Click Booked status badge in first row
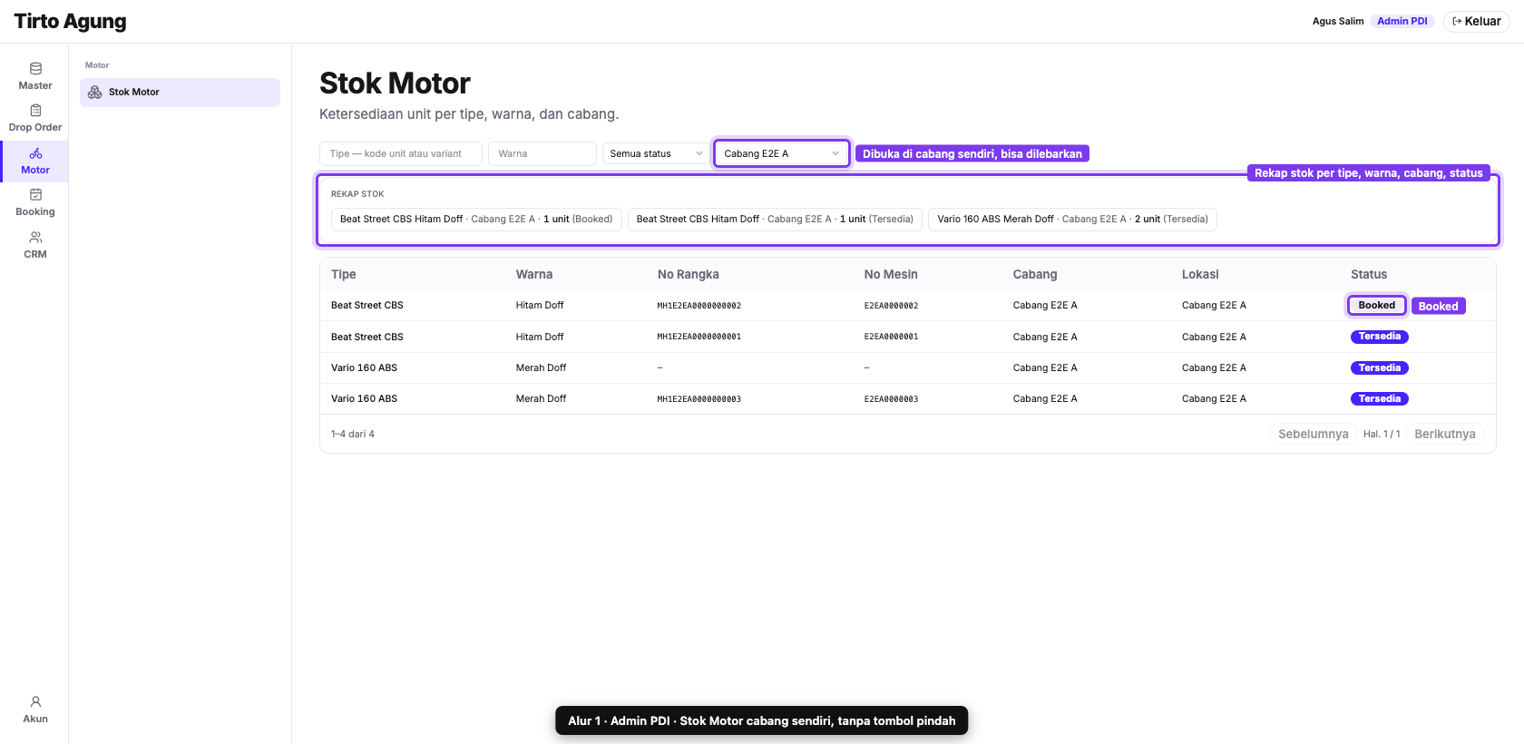Screen dimensions: 1524x744 pos(1376,305)
